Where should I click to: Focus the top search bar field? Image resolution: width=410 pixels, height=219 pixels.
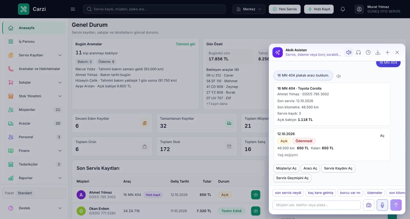(154, 9)
